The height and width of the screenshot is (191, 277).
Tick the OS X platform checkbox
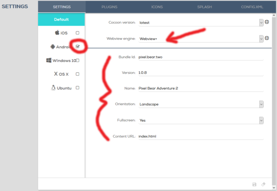(77, 74)
